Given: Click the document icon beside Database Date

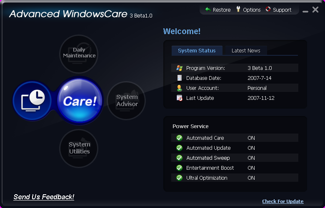Looking at the screenshot, I should (x=179, y=78).
